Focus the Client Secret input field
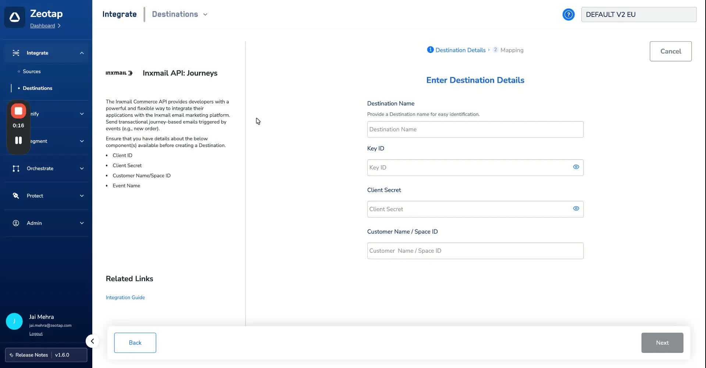This screenshot has width=706, height=368. 475,209
